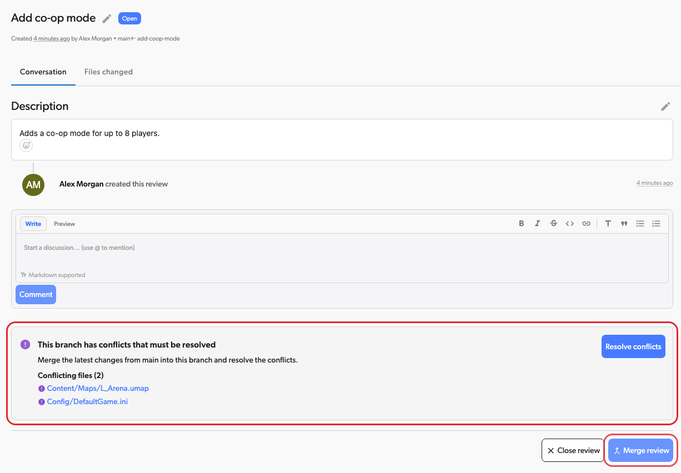Screen dimensions: 681x473
Task: Click the 4 minutes ago activity timestamp
Action: (654, 183)
